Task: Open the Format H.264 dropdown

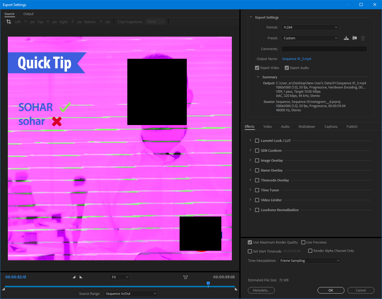Action: pyautogui.click(x=310, y=27)
